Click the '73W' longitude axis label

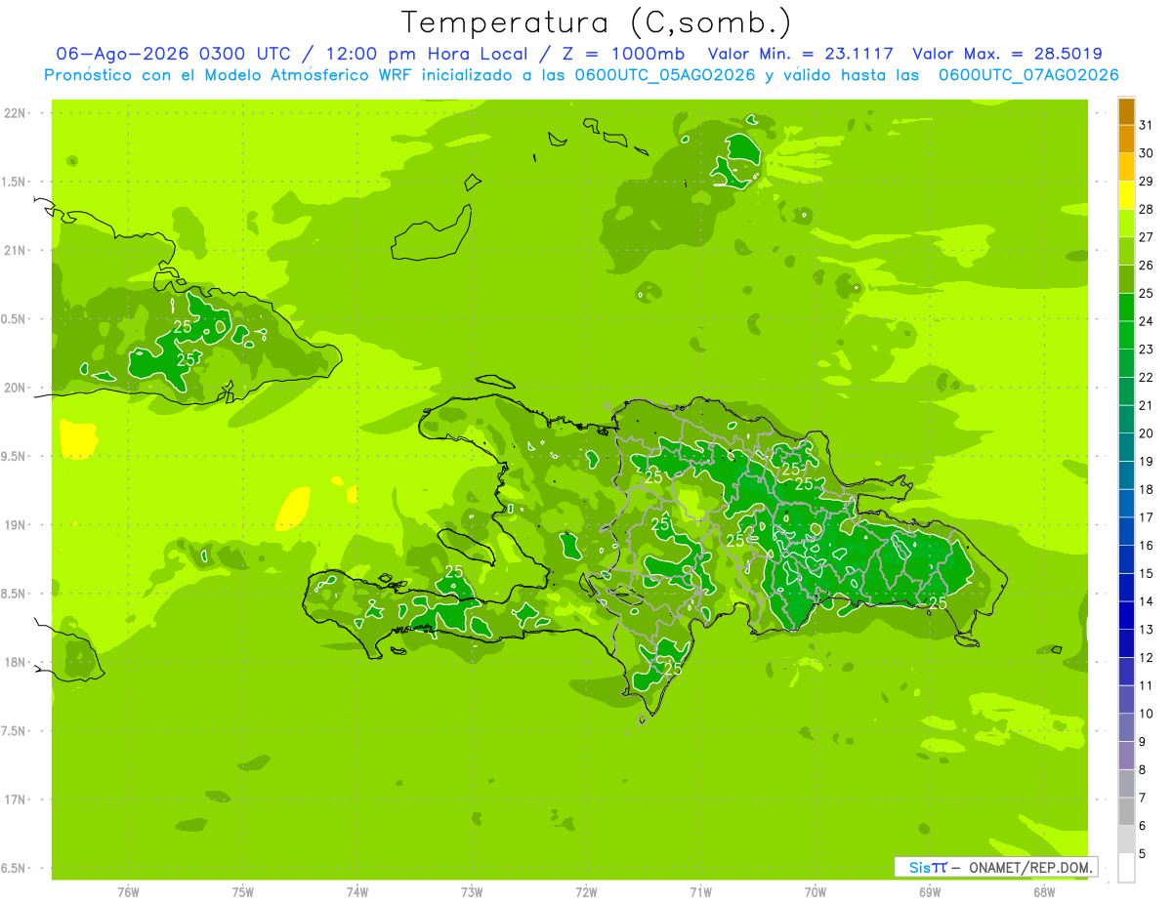[472, 892]
